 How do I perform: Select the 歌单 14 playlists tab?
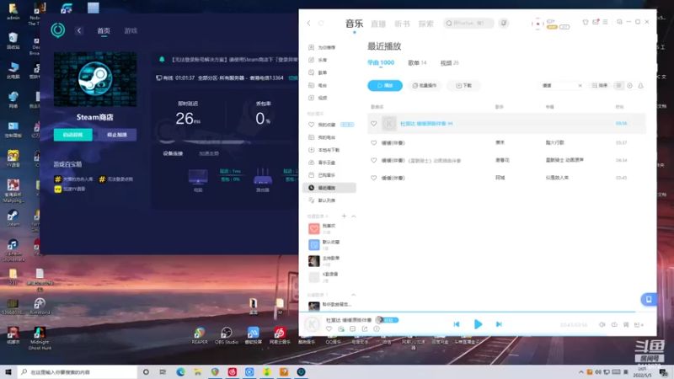point(417,62)
